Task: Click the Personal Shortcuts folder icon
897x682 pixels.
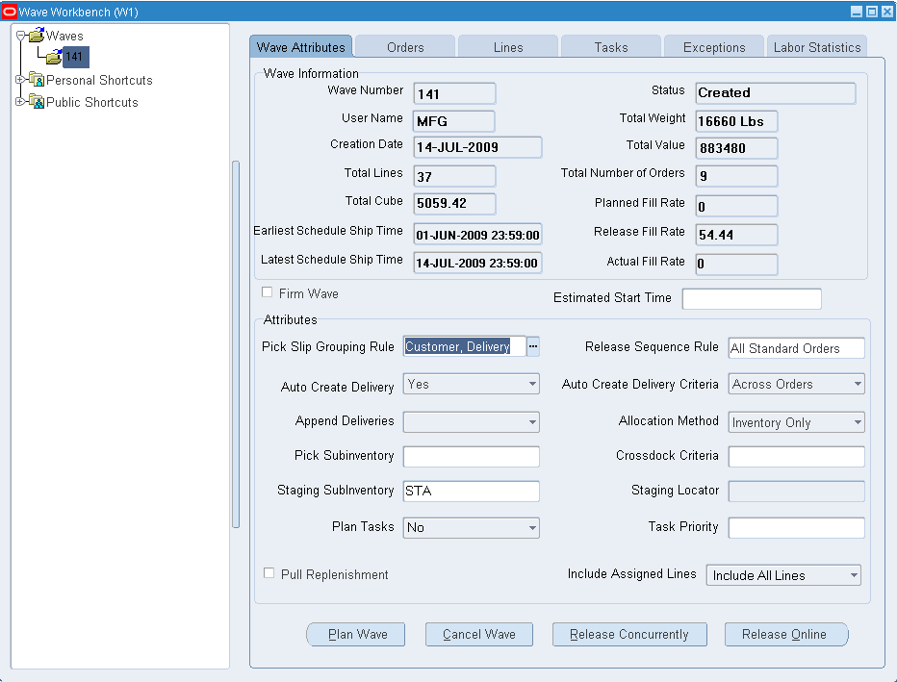Action: pyautogui.click(x=37, y=80)
